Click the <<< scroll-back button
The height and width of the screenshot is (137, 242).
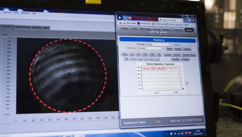134,58
